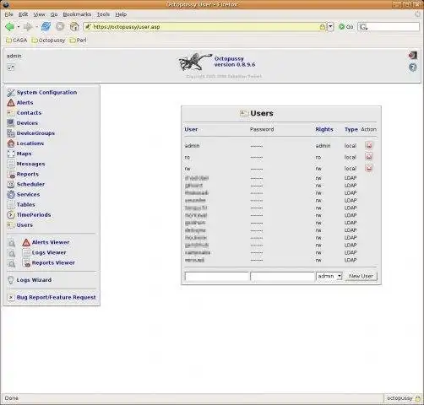Sort the table by the Rights column header

[x=324, y=129]
